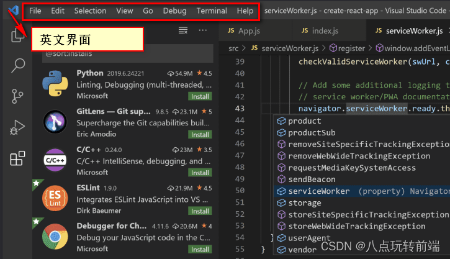Select product suggestion in autocomplete
450x259 pixels.
pyautogui.click(x=362, y=121)
